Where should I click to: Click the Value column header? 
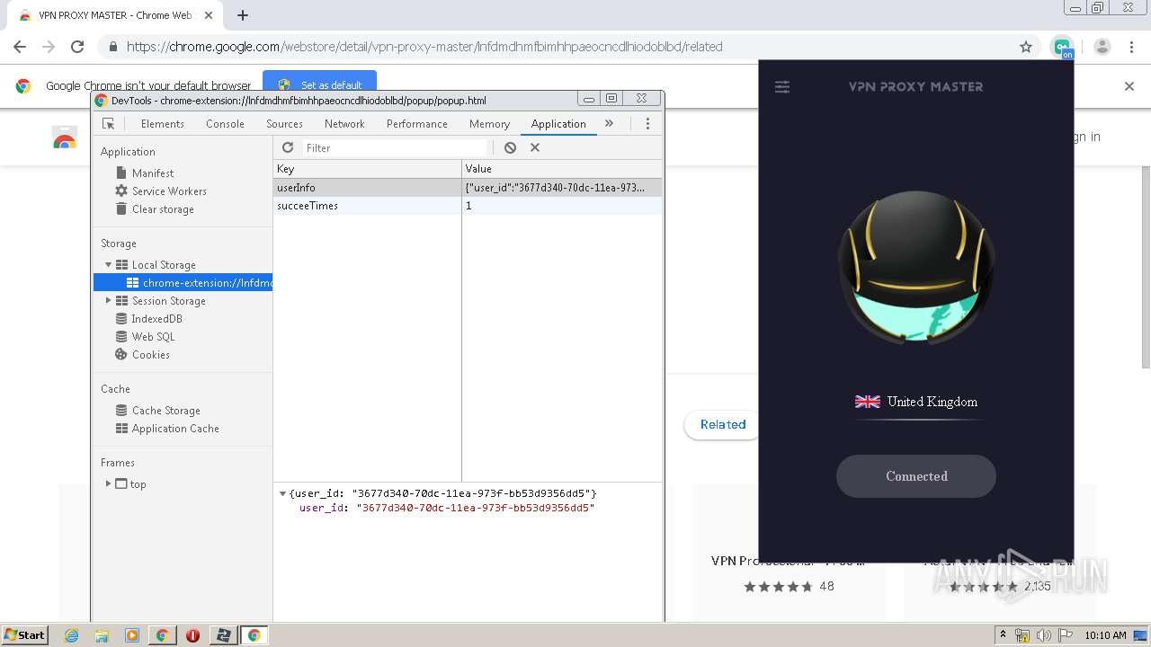(562, 169)
